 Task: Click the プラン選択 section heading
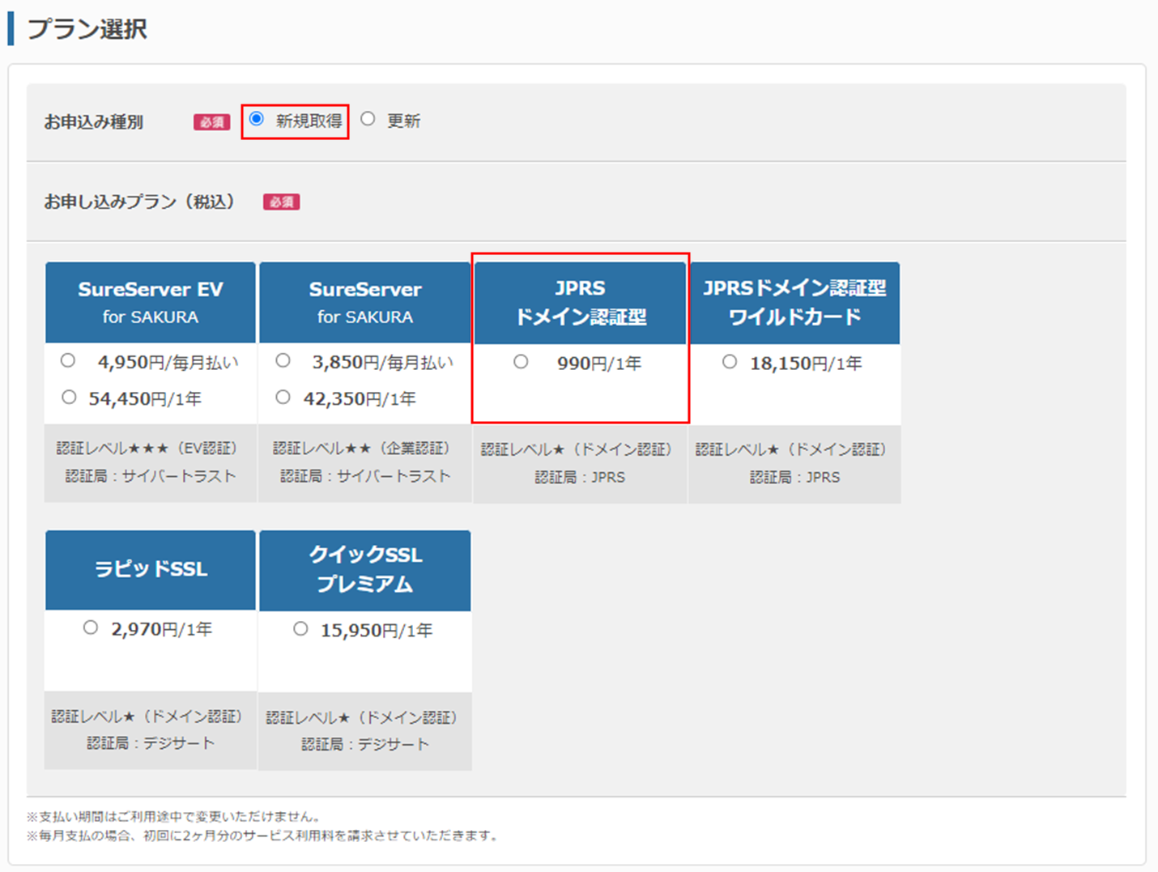click(85, 29)
